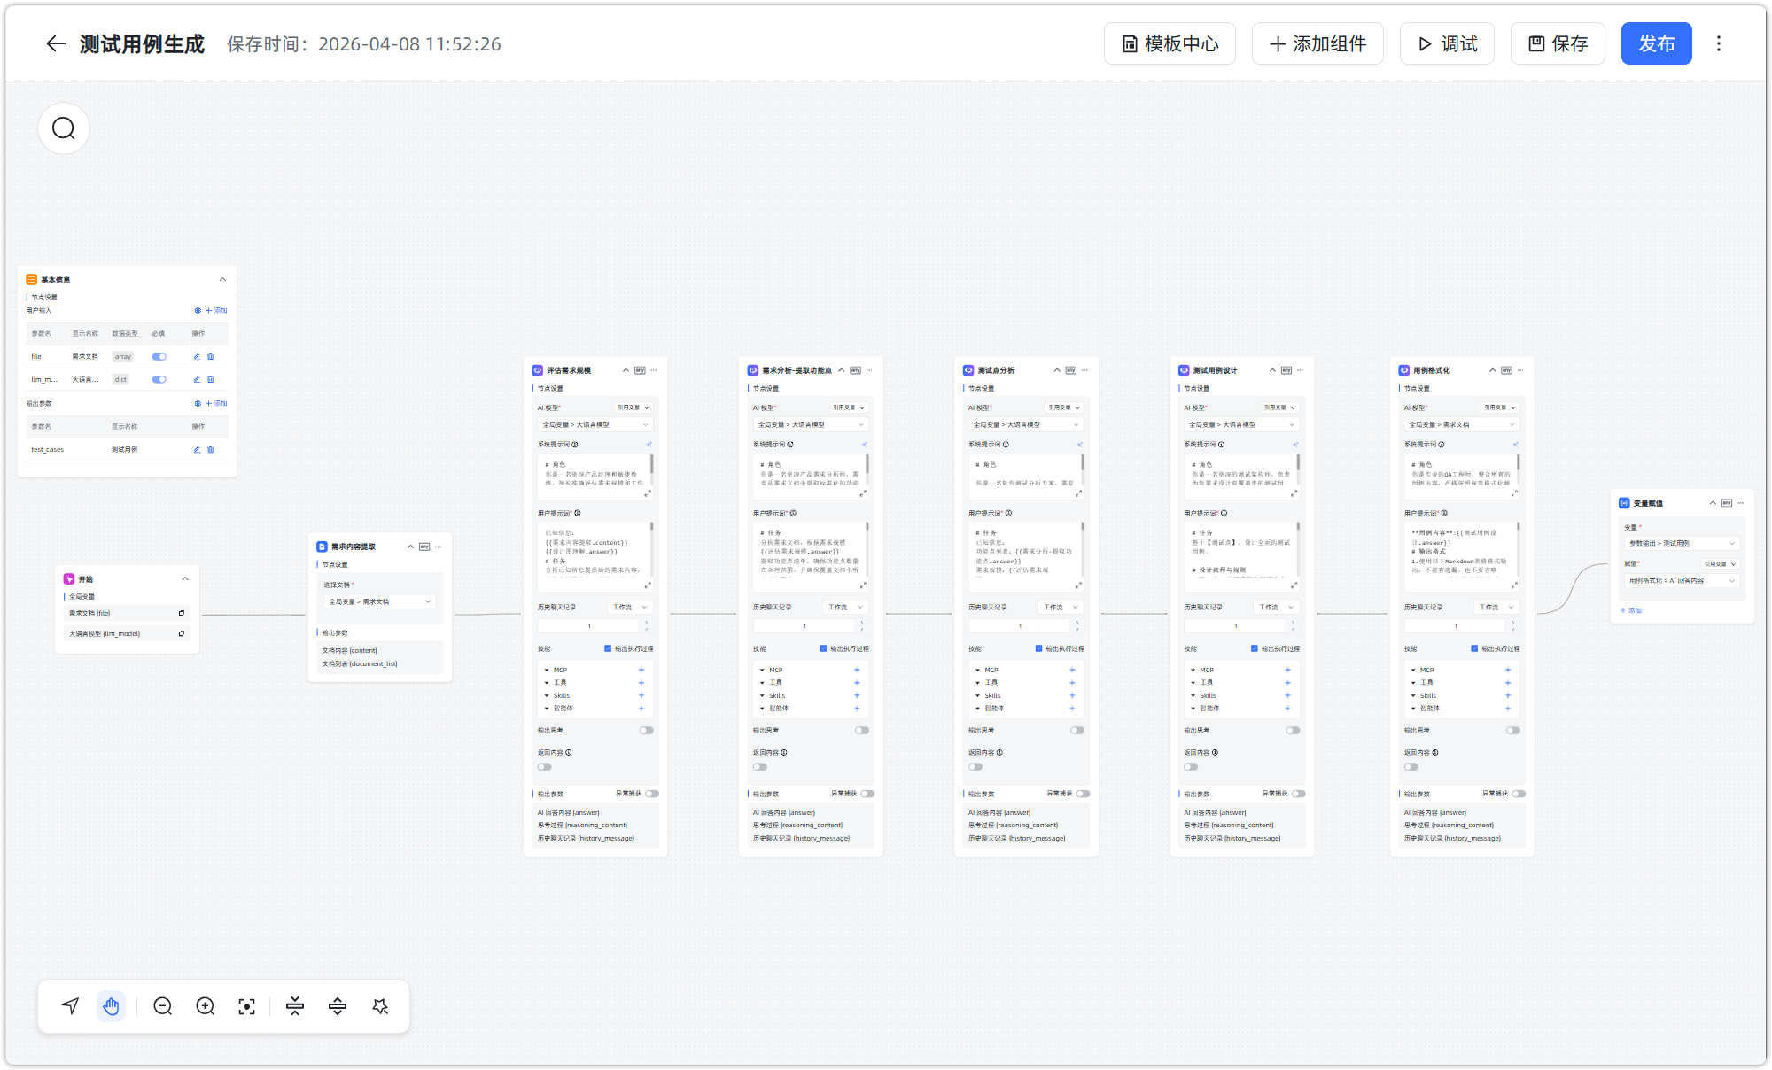Start 调试 debugging
The width and height of the screenshot is (1772, 1070).
pyautogui.click(x=1447, y=43)
